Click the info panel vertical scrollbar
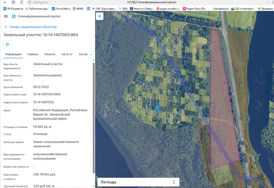The height and width of the screenshot is (188, 274). (x=94, y=118)
